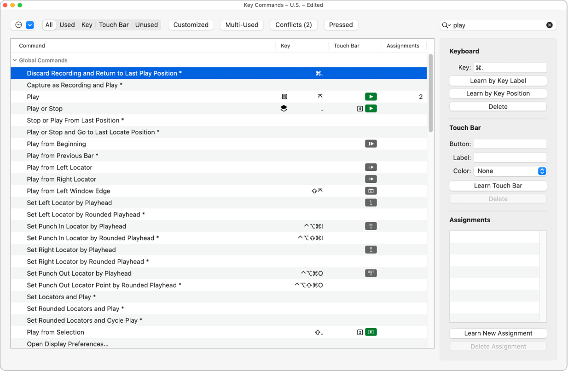Select Open Display Preferences… row
568x371 pixels.
click(219, 343)
